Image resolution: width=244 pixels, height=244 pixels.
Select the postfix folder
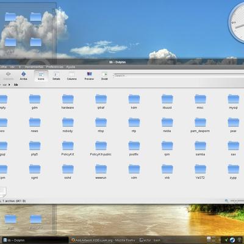click(x=134, y=148)
